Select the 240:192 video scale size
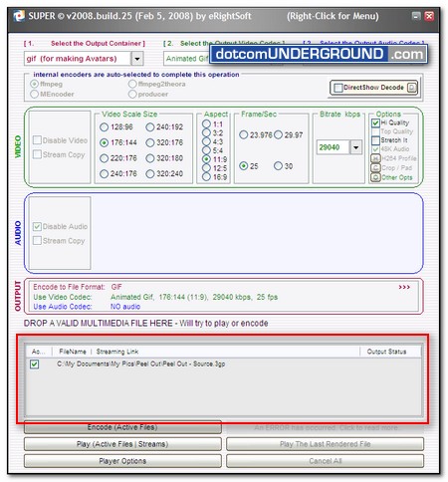 pos(150,127)
